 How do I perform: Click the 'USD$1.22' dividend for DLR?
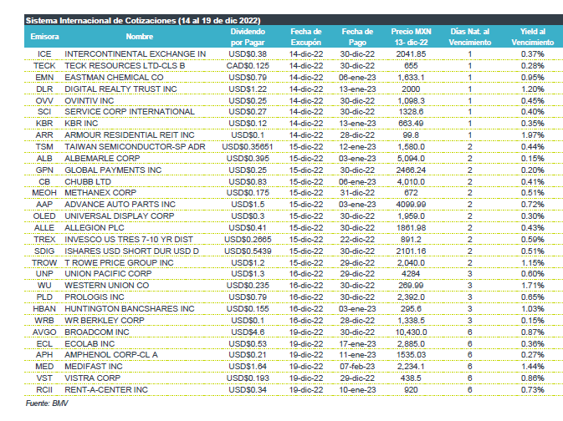click(x=248, y=89)
